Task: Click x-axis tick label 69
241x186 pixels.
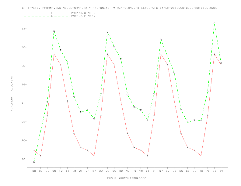Action: click(x=188, y=171)
